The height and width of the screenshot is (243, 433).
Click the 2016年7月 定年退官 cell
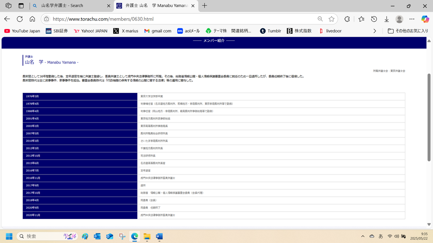click(271, 171)
